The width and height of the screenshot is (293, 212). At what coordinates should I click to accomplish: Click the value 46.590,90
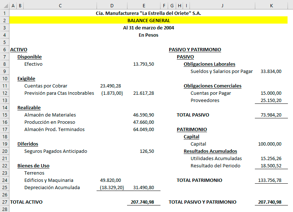point(143,115)
